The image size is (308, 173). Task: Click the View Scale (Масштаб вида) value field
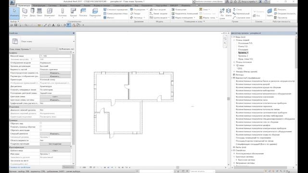[x=55, y=56]
